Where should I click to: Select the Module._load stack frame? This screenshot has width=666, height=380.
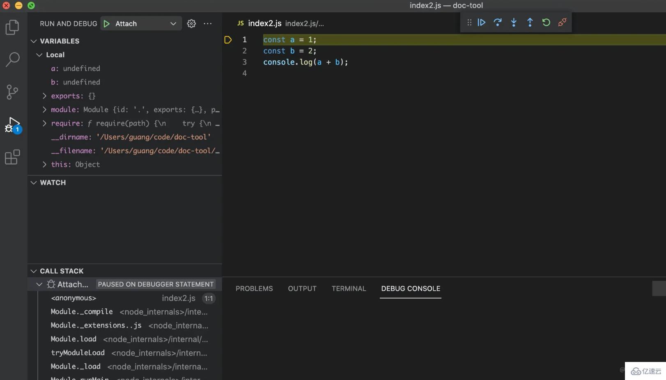(x=125, y=366)
